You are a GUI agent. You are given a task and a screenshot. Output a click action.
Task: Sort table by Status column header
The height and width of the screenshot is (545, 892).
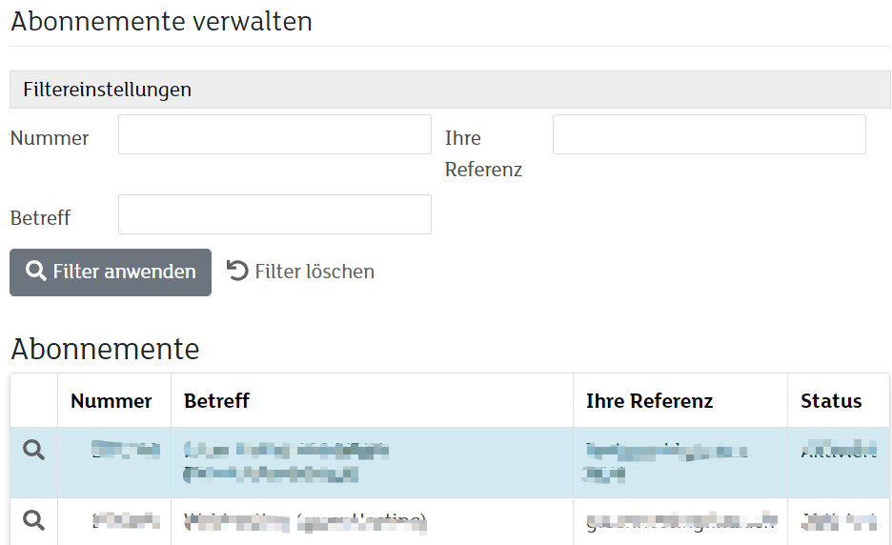pyautogui.click(x=831, y=401)
